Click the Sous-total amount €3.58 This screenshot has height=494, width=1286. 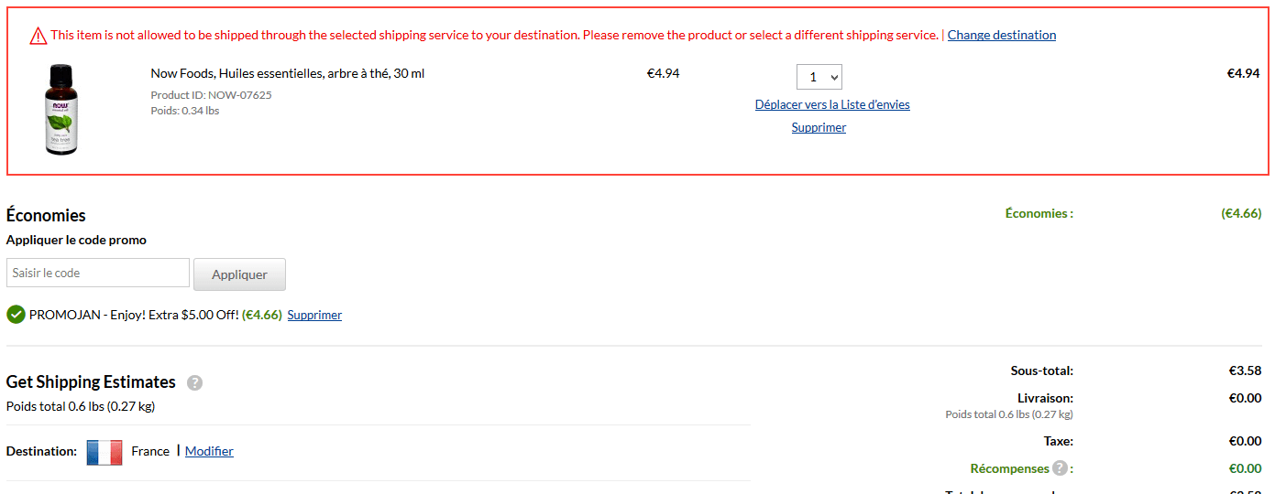[1245, 371]
